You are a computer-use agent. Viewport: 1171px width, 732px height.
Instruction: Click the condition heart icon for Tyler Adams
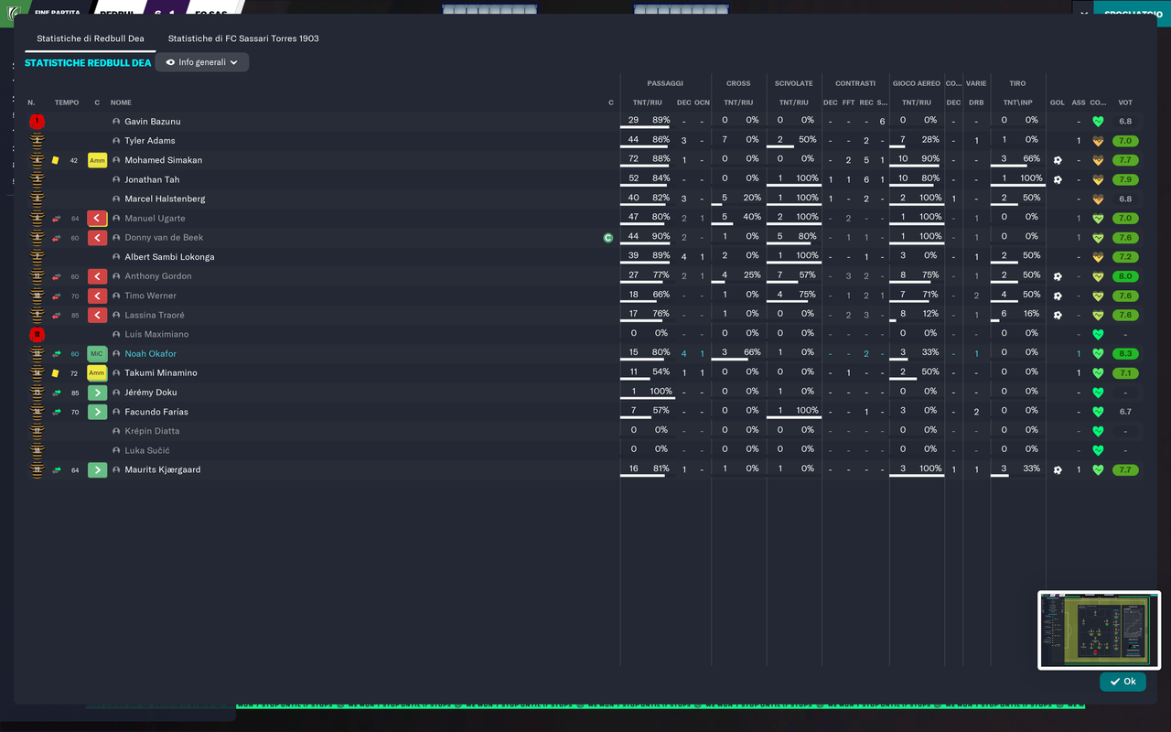click(1098, 141)
